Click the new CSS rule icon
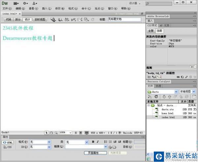198x162 pixels. click(182, 77)
